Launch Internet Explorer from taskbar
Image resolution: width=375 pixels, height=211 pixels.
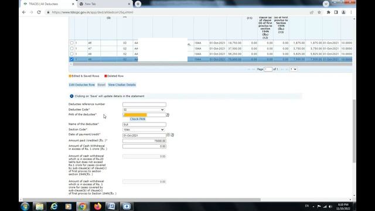coord(54,206)
